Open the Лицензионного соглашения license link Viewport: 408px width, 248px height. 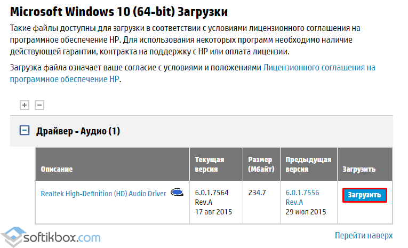pyautogui.click(x=319, y=68)
